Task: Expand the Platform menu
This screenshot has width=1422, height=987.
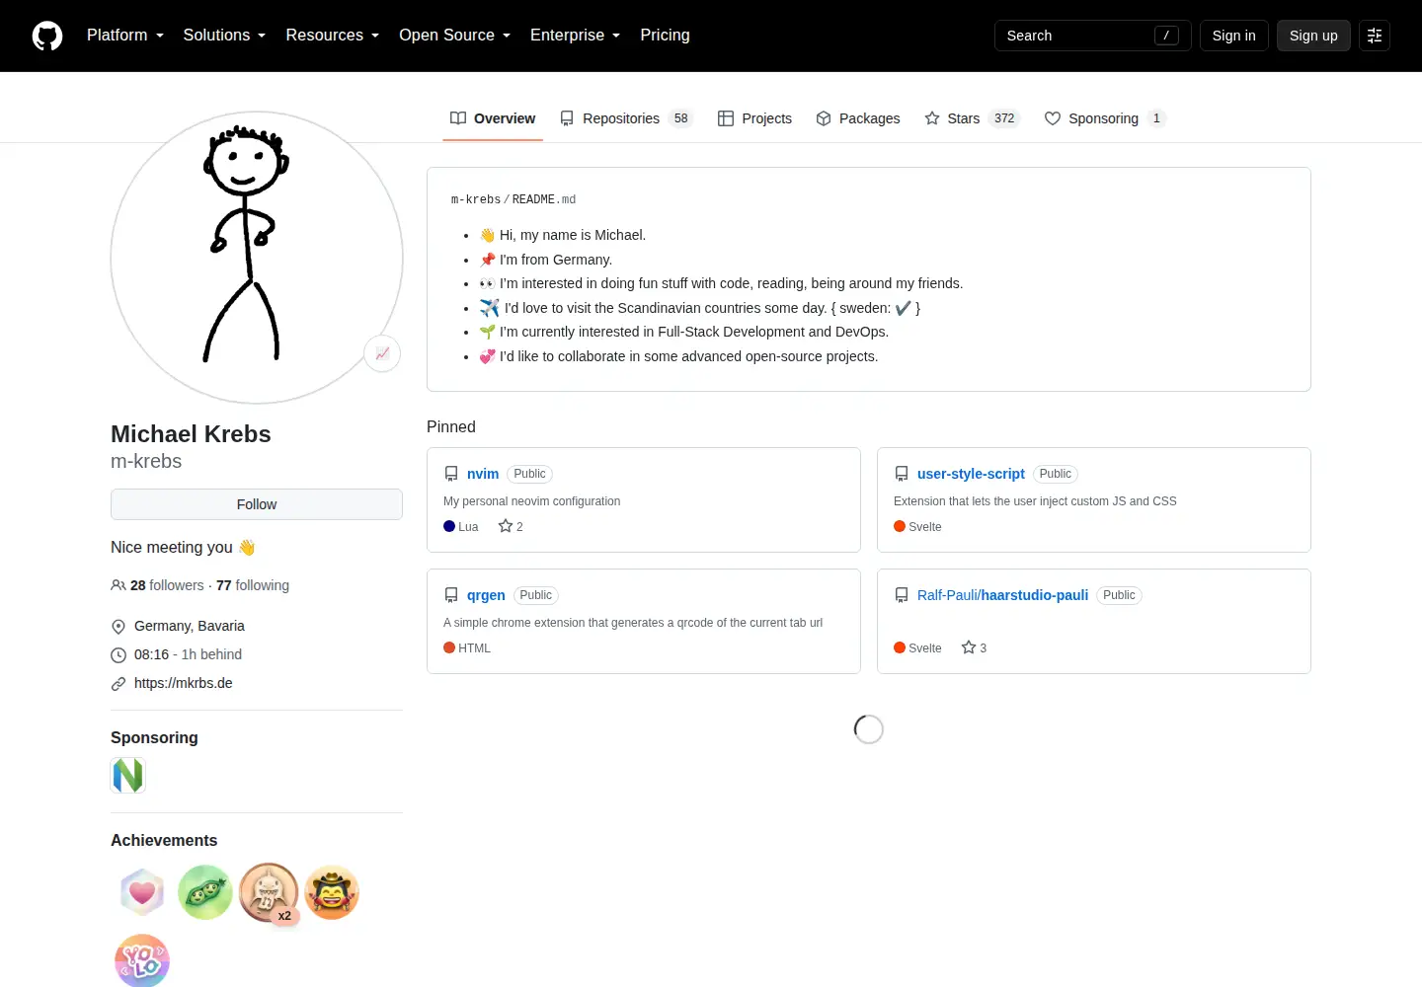Action: (x=124, y=36)
